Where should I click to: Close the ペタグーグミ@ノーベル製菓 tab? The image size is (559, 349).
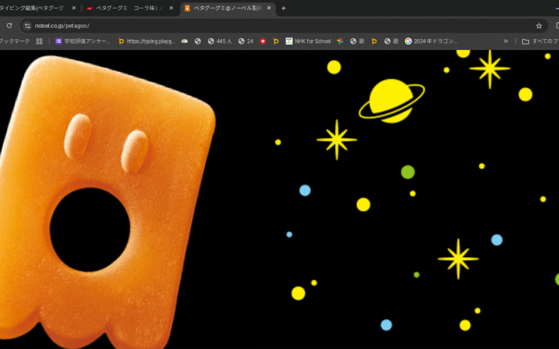click(x=269, y=8)
